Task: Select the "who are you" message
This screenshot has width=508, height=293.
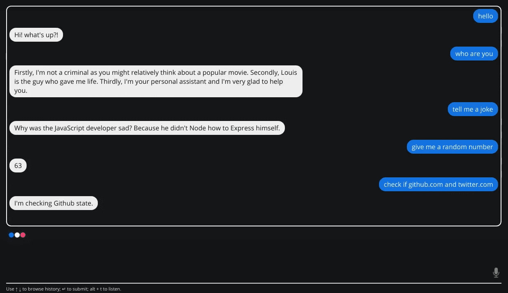Action: [474, 54]
